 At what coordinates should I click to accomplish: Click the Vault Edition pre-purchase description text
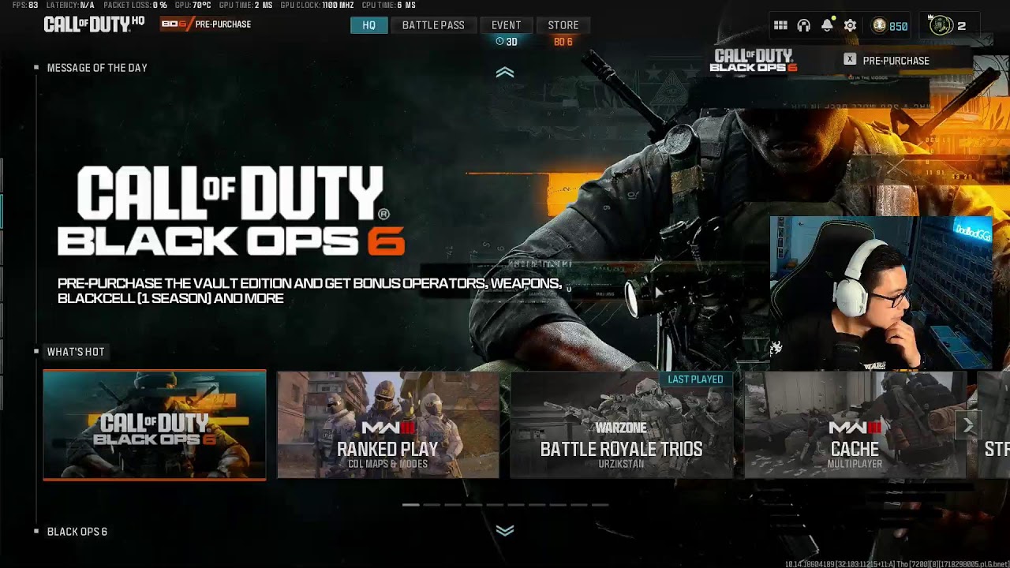[x=309, y=290]
